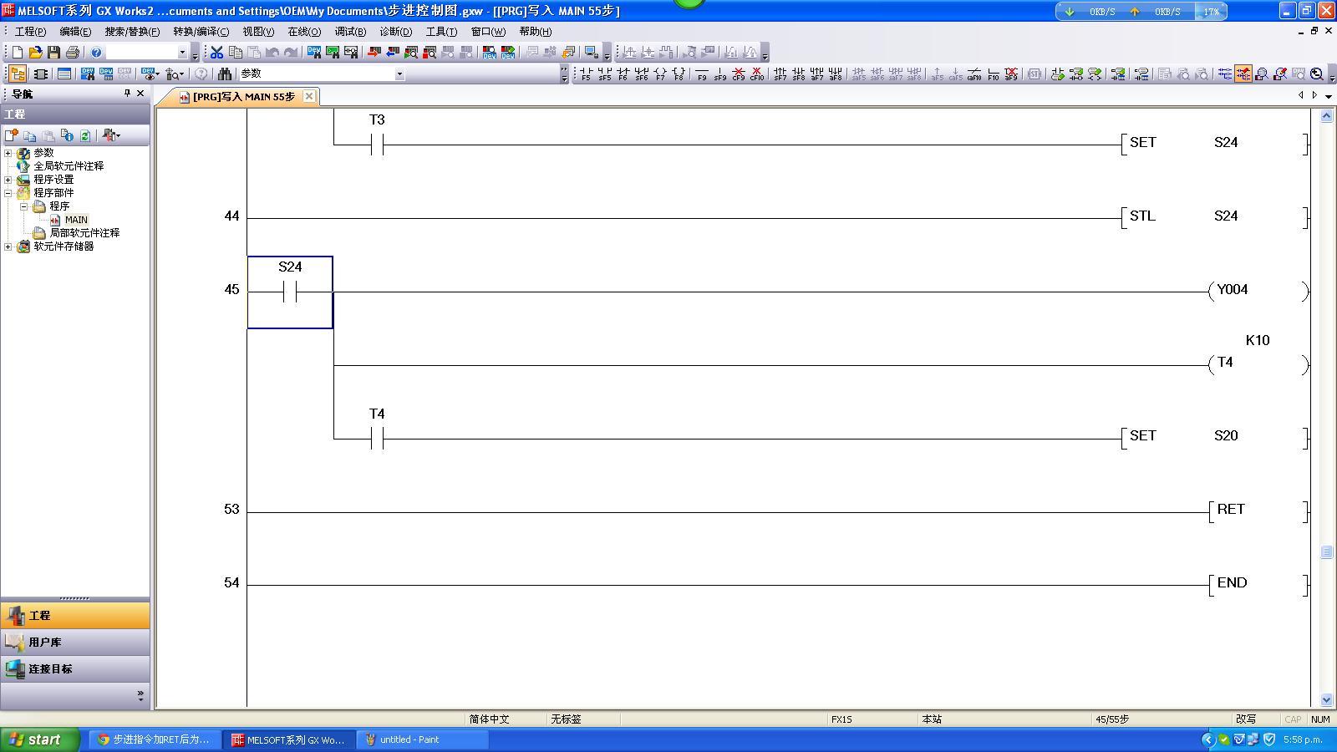1337x752 pixels.
Task: Pin the 导航 navigation panel
Action: (x=127, y=94)
